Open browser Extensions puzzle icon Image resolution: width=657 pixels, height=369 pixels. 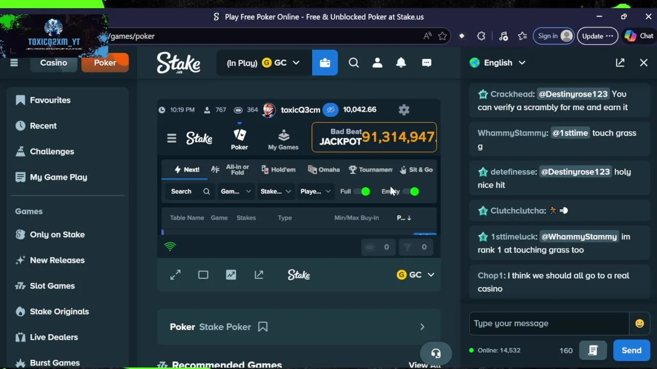[481, 36]
